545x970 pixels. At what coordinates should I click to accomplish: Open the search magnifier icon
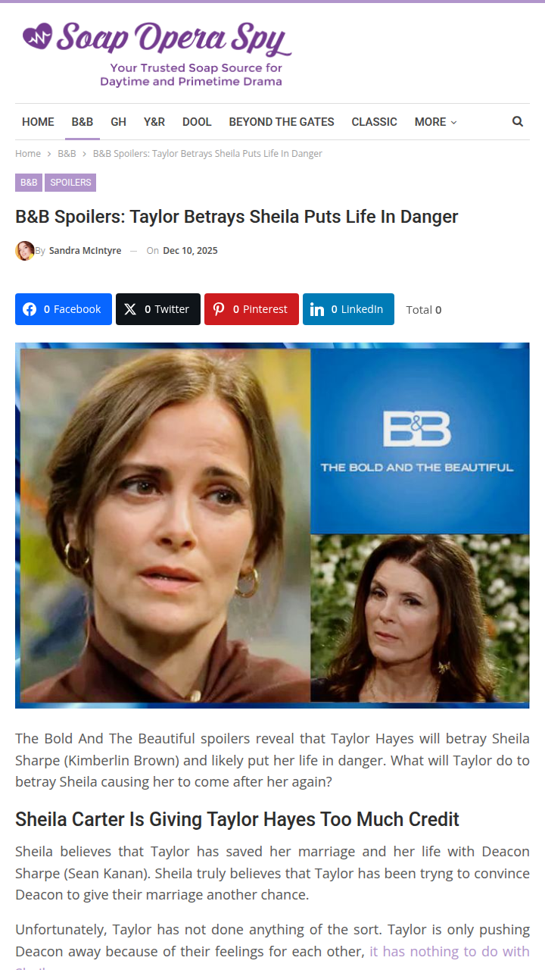tap(518, 121)
